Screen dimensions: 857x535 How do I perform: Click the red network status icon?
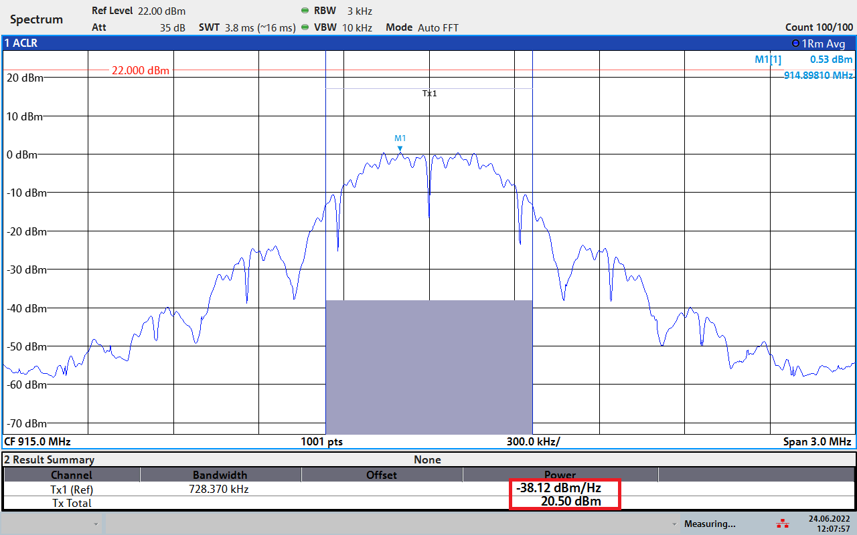781,523
